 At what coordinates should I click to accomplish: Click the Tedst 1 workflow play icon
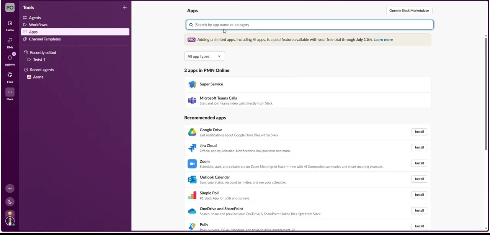pos(29,60)
